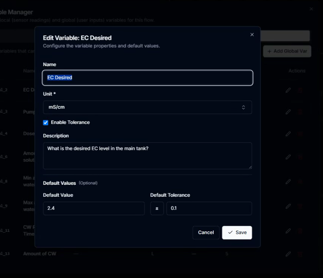323x278 pixels.
Task: Delete the l_2 EC variable row
Action: [300, 90]
